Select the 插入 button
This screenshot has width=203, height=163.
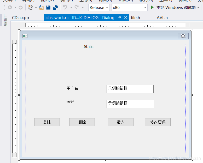pyautogui.click(x=121, y=122)
